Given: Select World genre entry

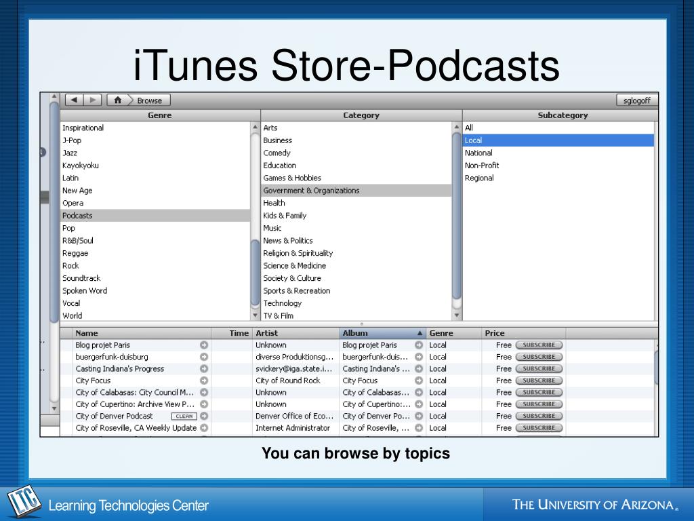Looking at the screenshot, I should (155, 315).
